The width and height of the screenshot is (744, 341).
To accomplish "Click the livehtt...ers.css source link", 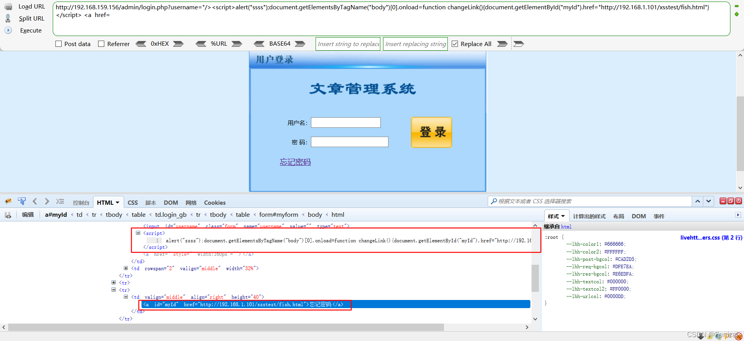I will click(711, 238).
